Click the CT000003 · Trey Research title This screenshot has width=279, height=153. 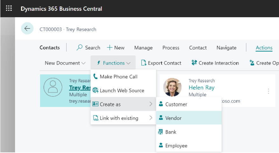[68, 29]
